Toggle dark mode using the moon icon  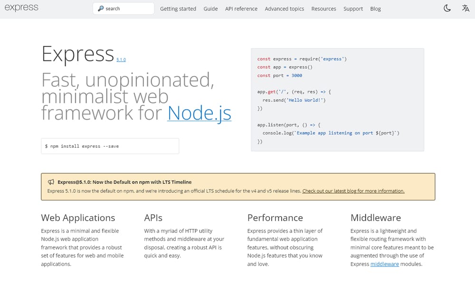447,8
